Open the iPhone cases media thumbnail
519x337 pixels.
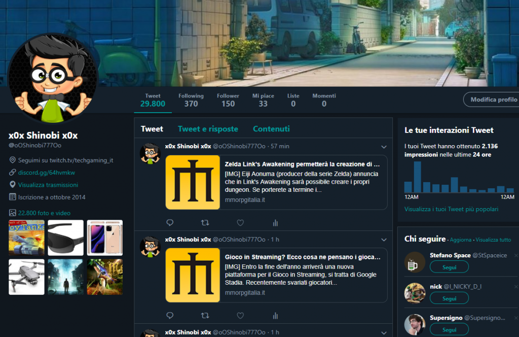coord(105,238)
